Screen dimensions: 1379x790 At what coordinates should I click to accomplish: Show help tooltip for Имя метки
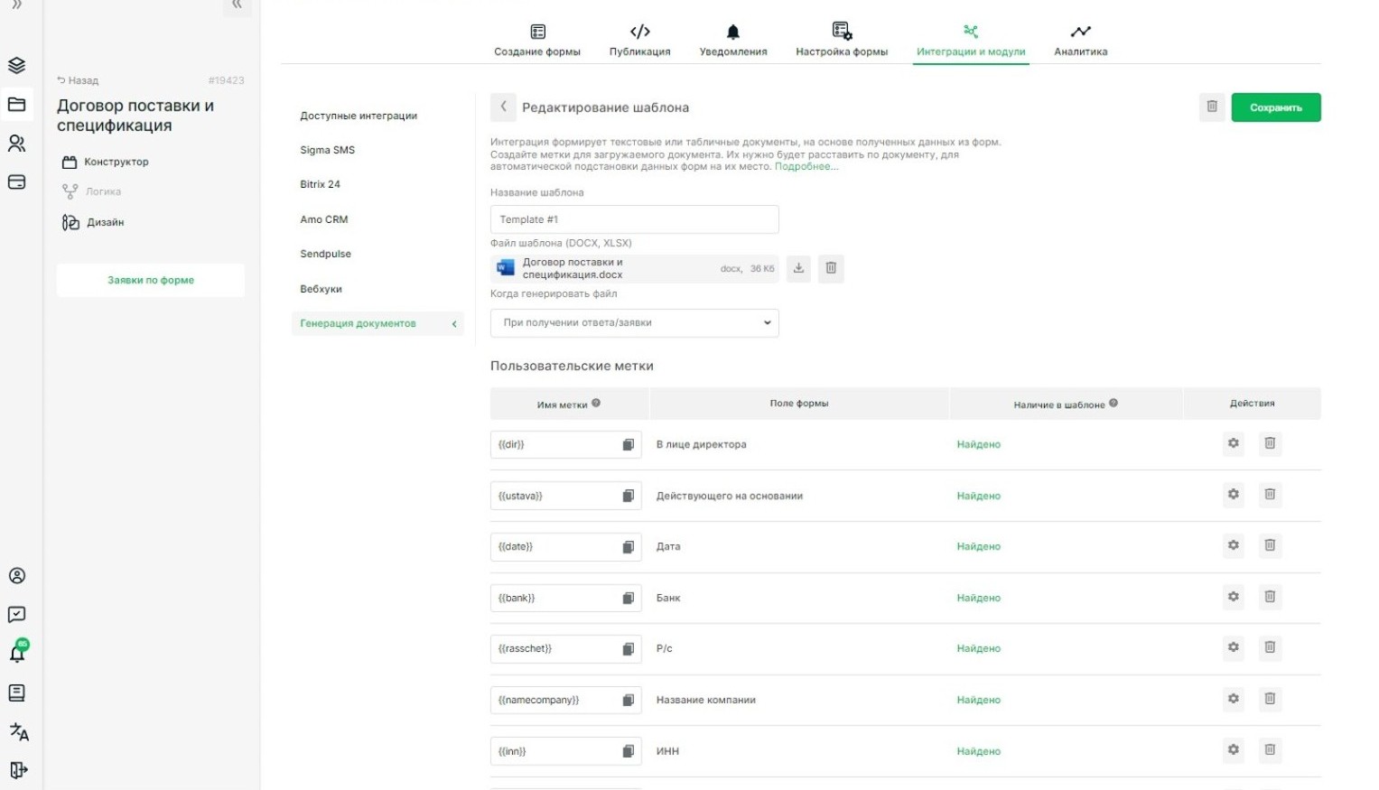point(596,404)
